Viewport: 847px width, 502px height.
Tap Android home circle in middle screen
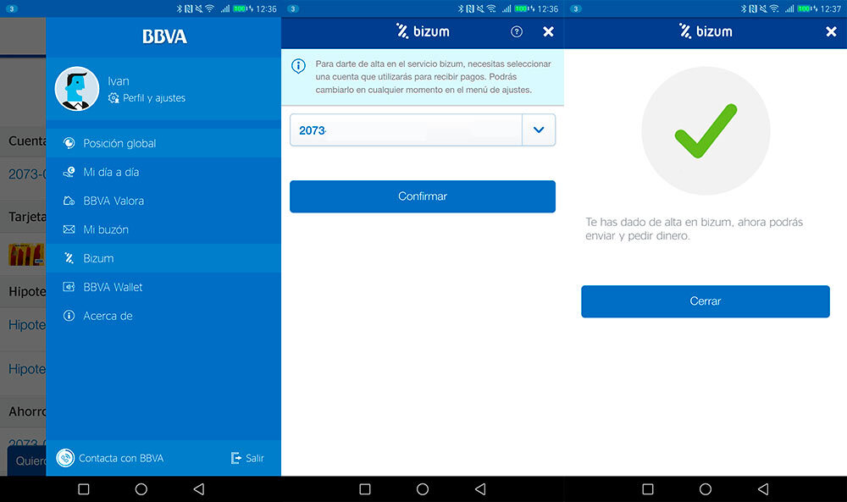click(x=423, y=489)
